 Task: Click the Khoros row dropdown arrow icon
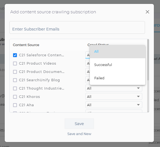tap(138, 97)
